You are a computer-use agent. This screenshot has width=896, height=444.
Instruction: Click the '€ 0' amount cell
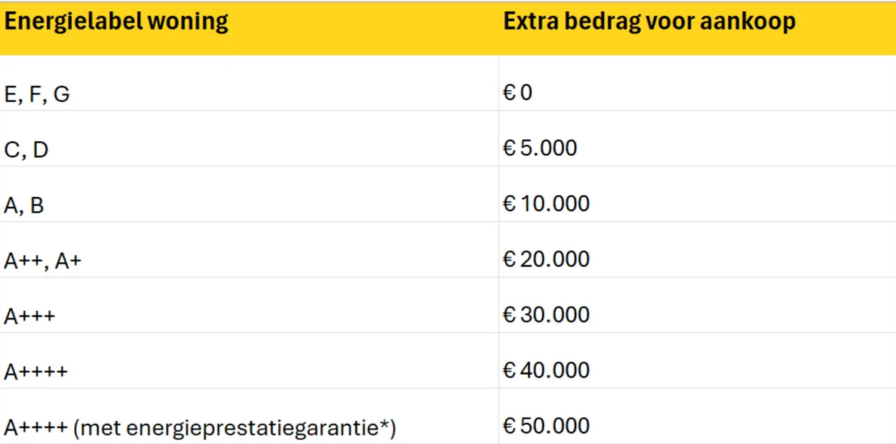point(697,83)
